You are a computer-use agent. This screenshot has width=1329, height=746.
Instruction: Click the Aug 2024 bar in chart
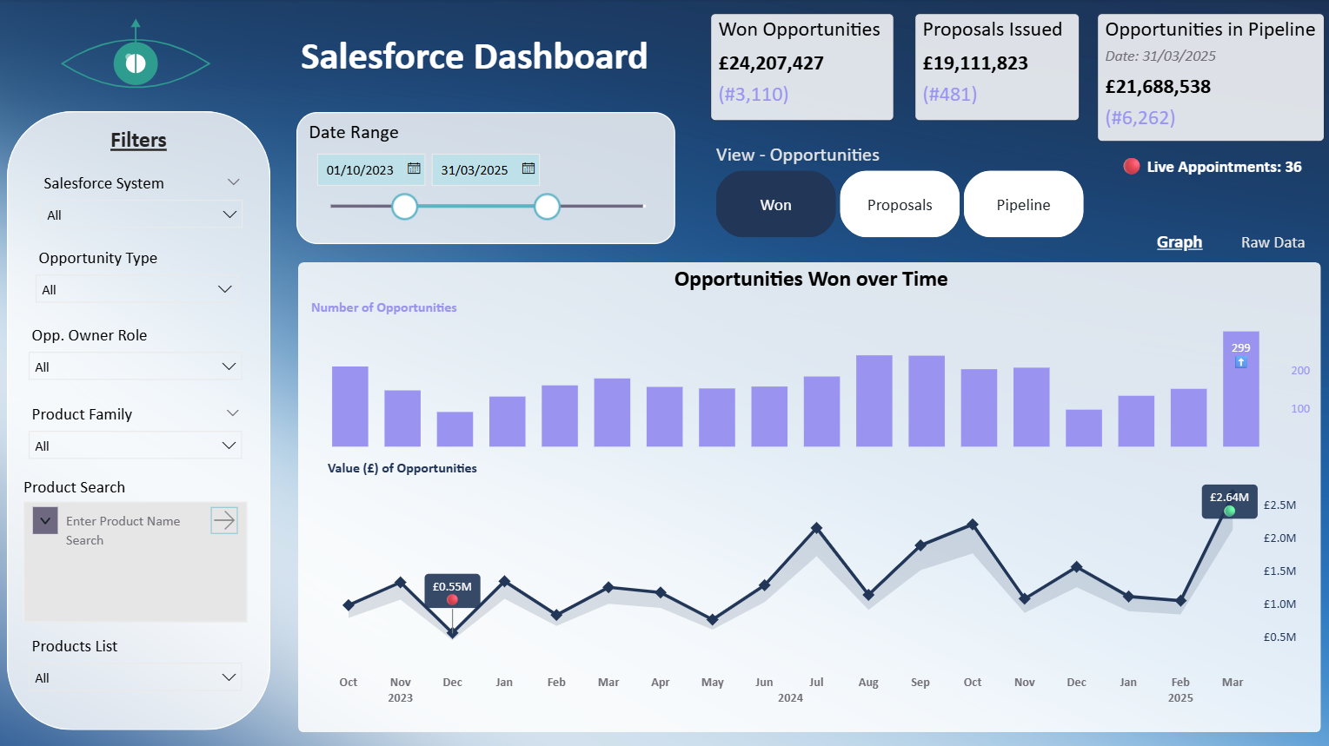point(874,401)
